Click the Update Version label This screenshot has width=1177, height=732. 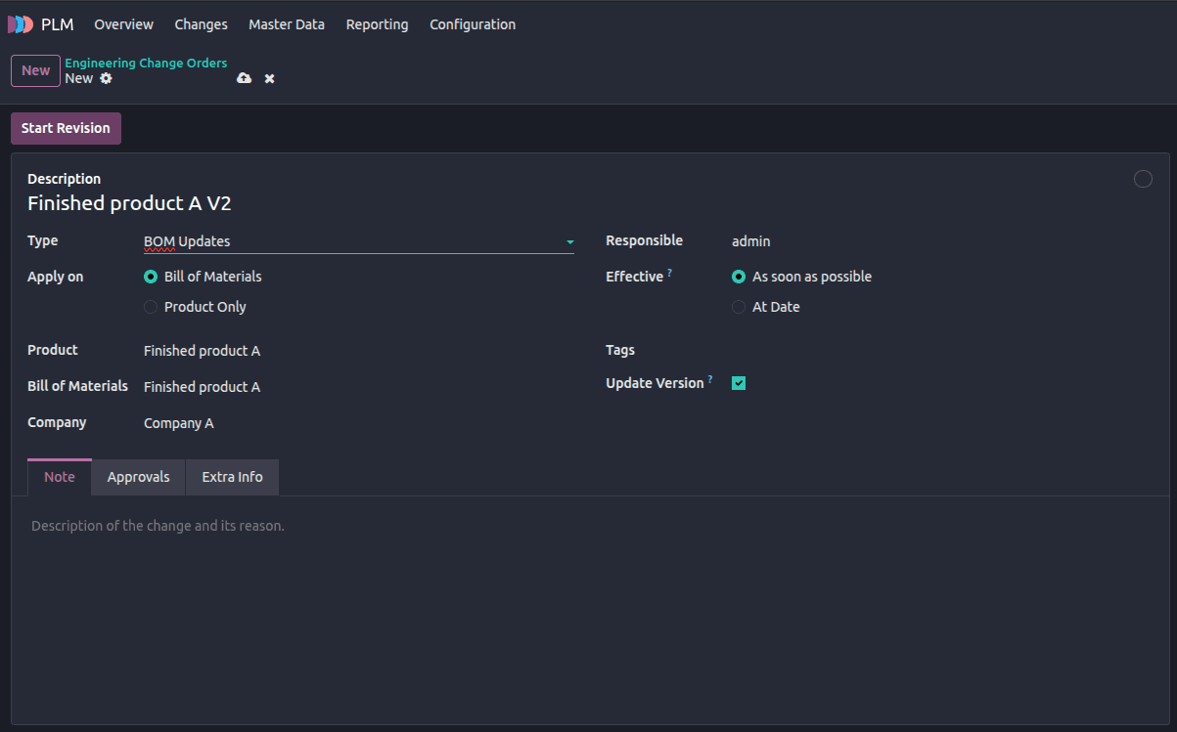click(655, 383)
